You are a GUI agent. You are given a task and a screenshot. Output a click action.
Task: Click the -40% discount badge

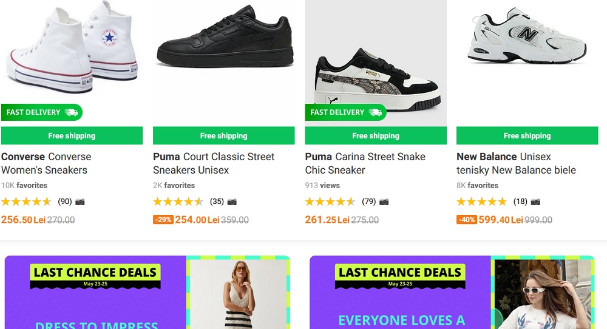(466, 220)
